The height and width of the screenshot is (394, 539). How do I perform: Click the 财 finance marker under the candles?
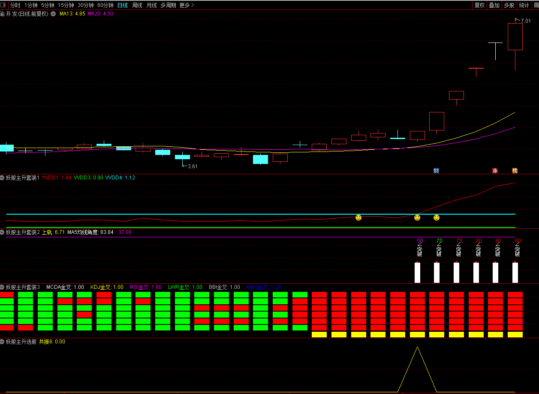pos(436,171)
